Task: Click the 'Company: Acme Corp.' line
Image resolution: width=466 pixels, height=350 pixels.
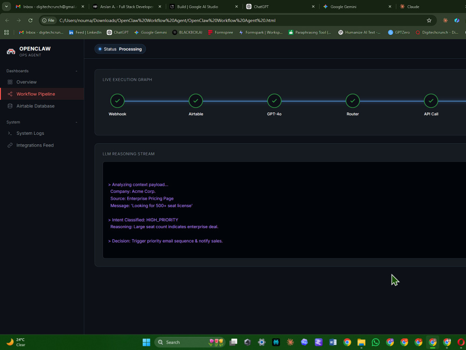Action: pos(133,191)
